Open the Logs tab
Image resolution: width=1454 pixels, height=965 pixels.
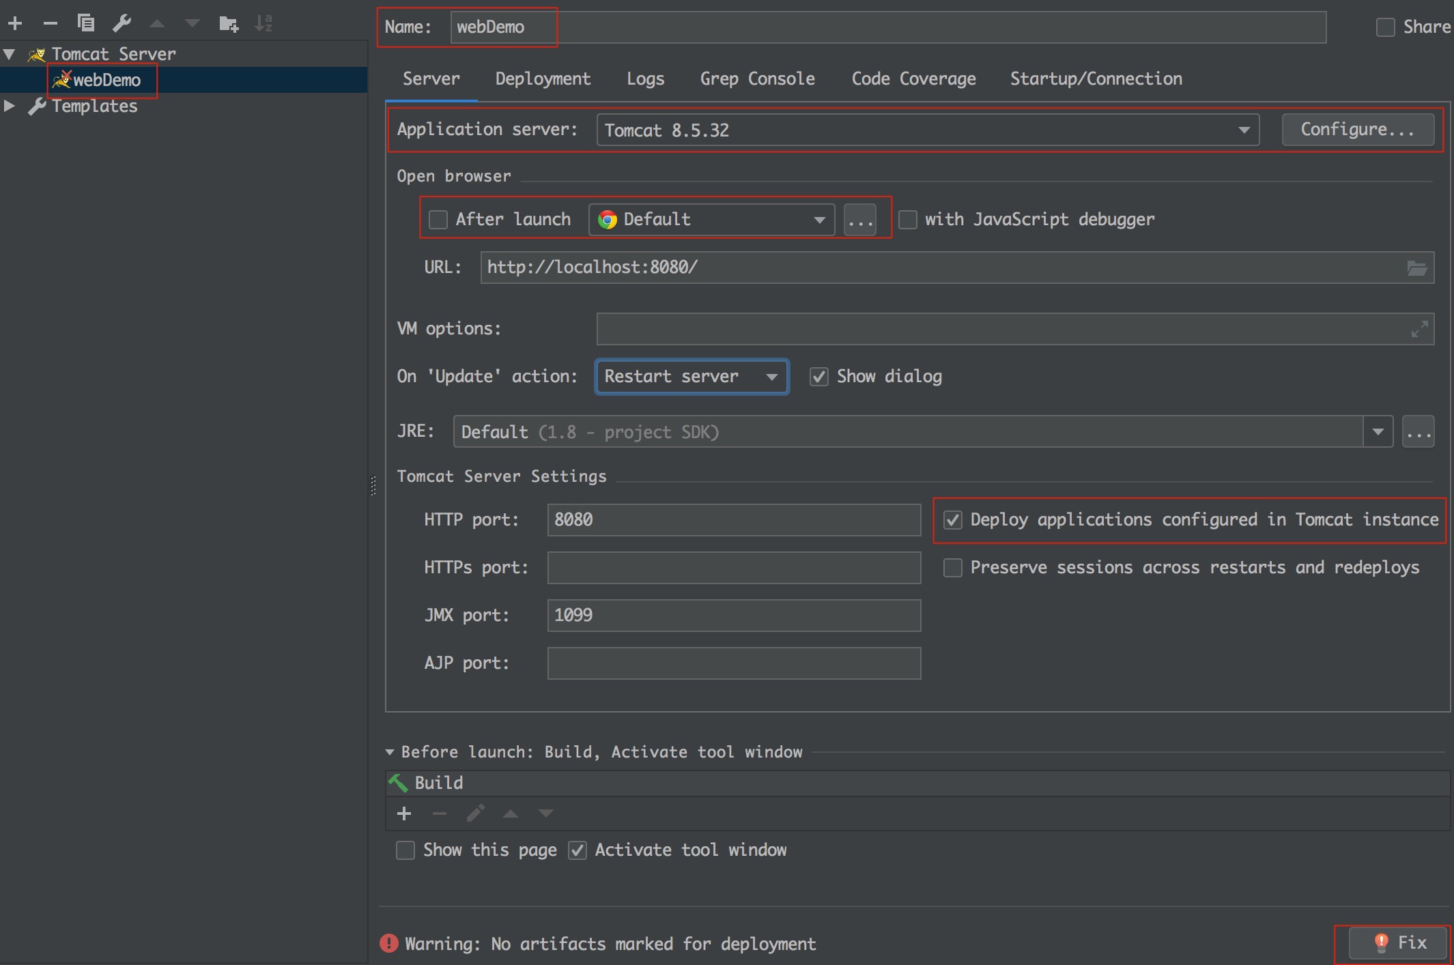pyautogui.click(x=645, y=79)
